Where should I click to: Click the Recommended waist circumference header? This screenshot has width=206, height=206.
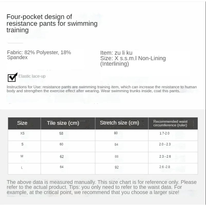173,123
